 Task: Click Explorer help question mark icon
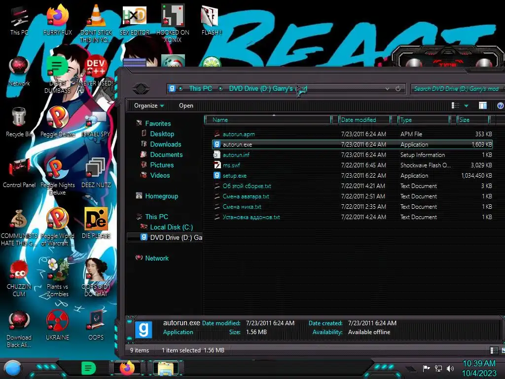pos(500,106)
